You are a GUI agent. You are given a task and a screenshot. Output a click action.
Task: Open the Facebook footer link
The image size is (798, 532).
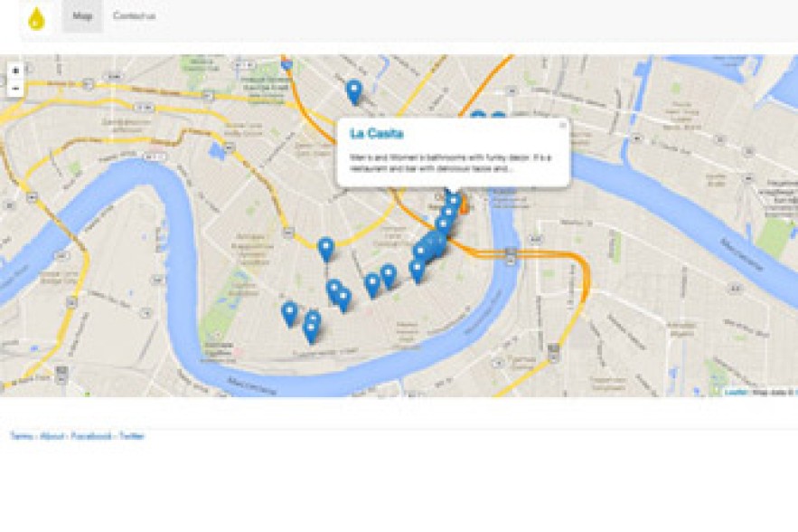pyautogui.click(x=91, y=436)
